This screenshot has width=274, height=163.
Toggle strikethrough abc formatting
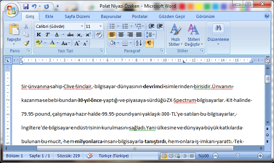tap(70, 35)
